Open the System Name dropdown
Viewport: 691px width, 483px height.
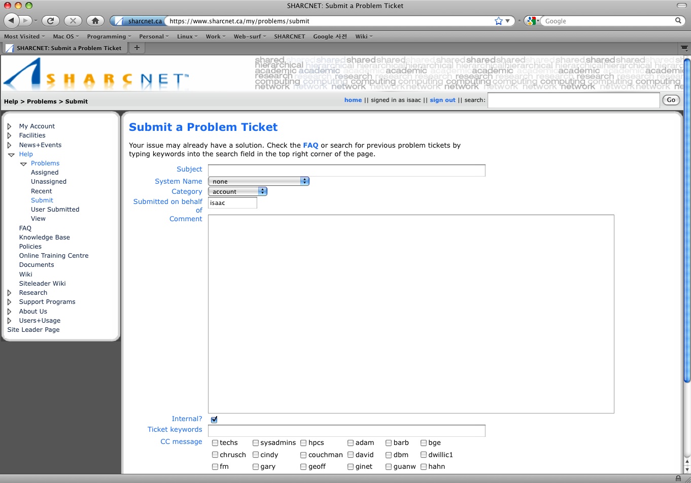point(258,181)
